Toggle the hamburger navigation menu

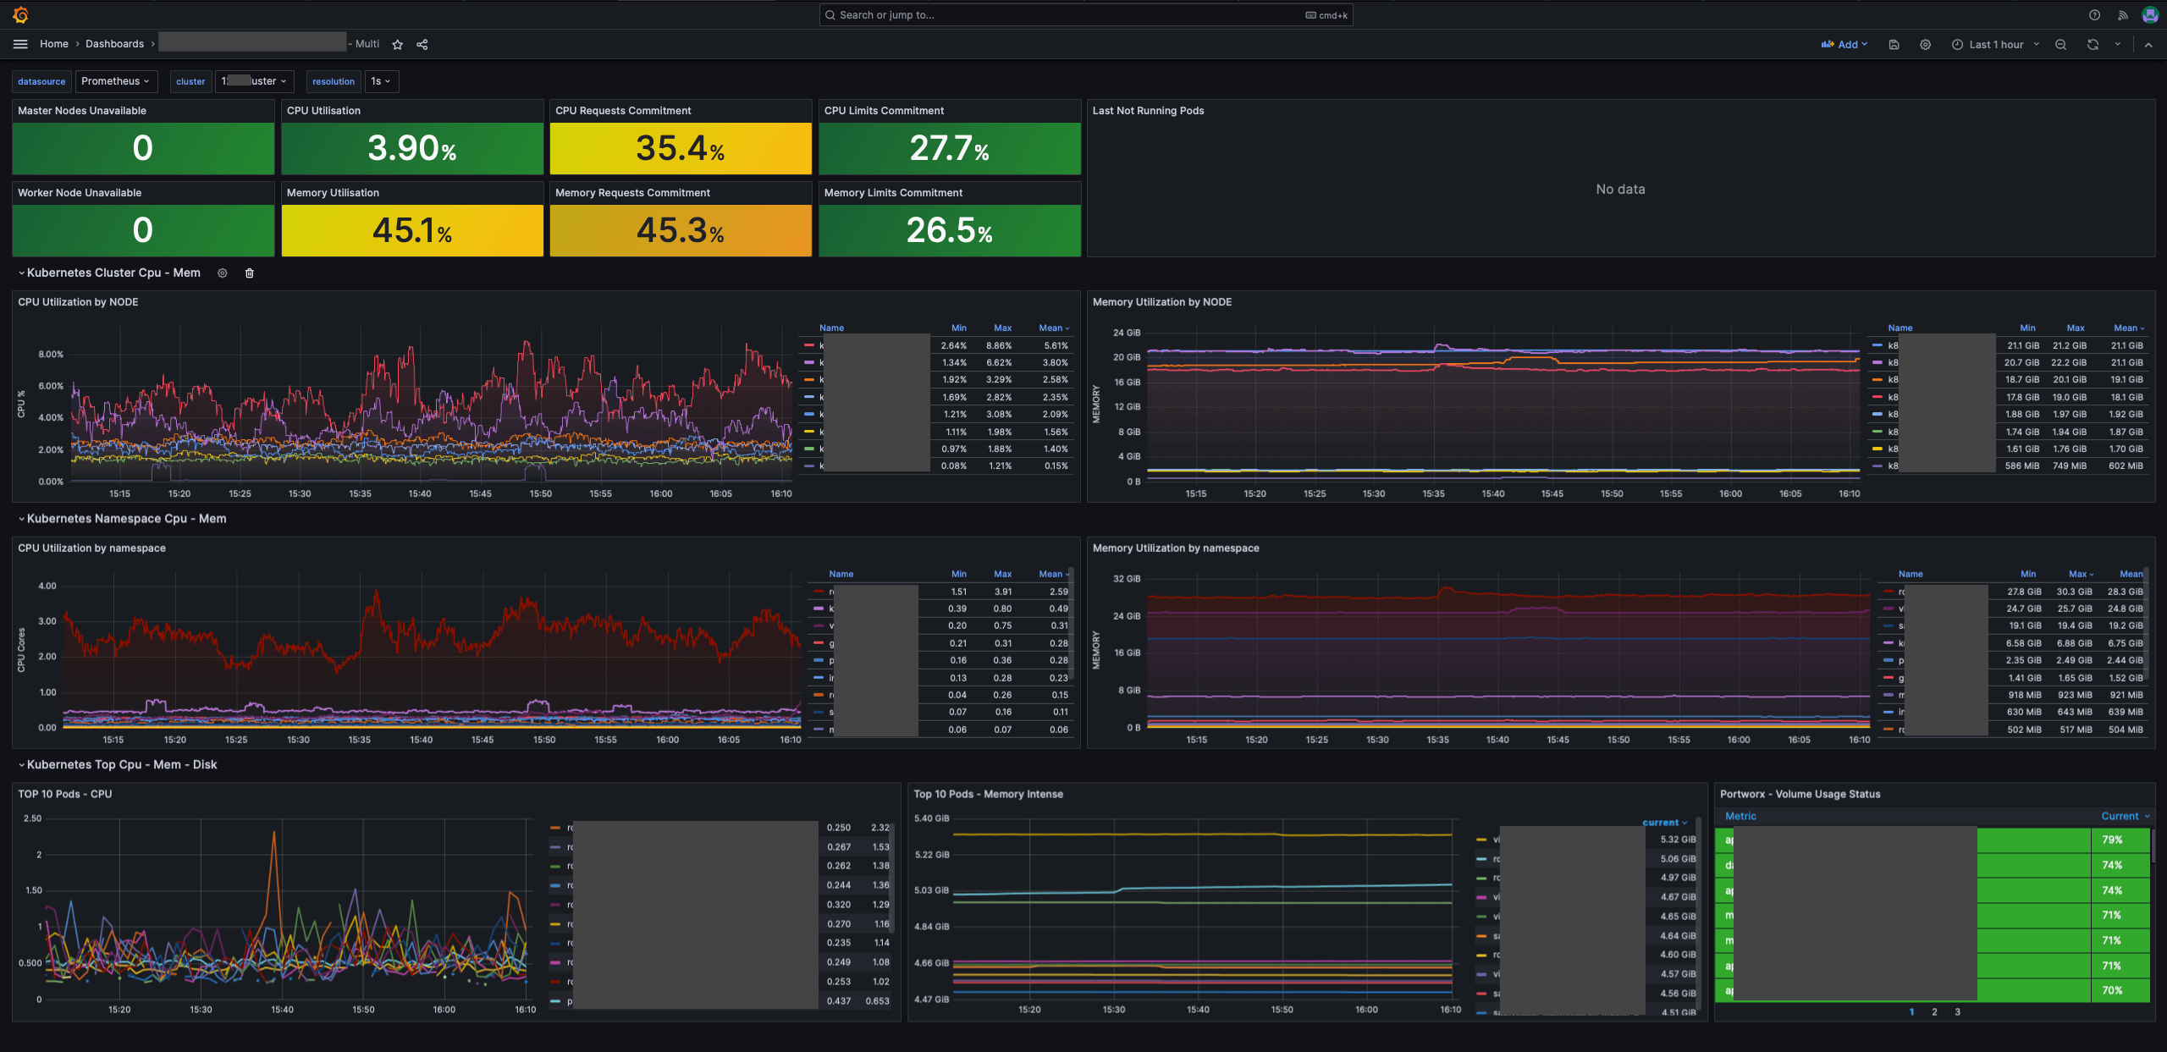[20, 44]
